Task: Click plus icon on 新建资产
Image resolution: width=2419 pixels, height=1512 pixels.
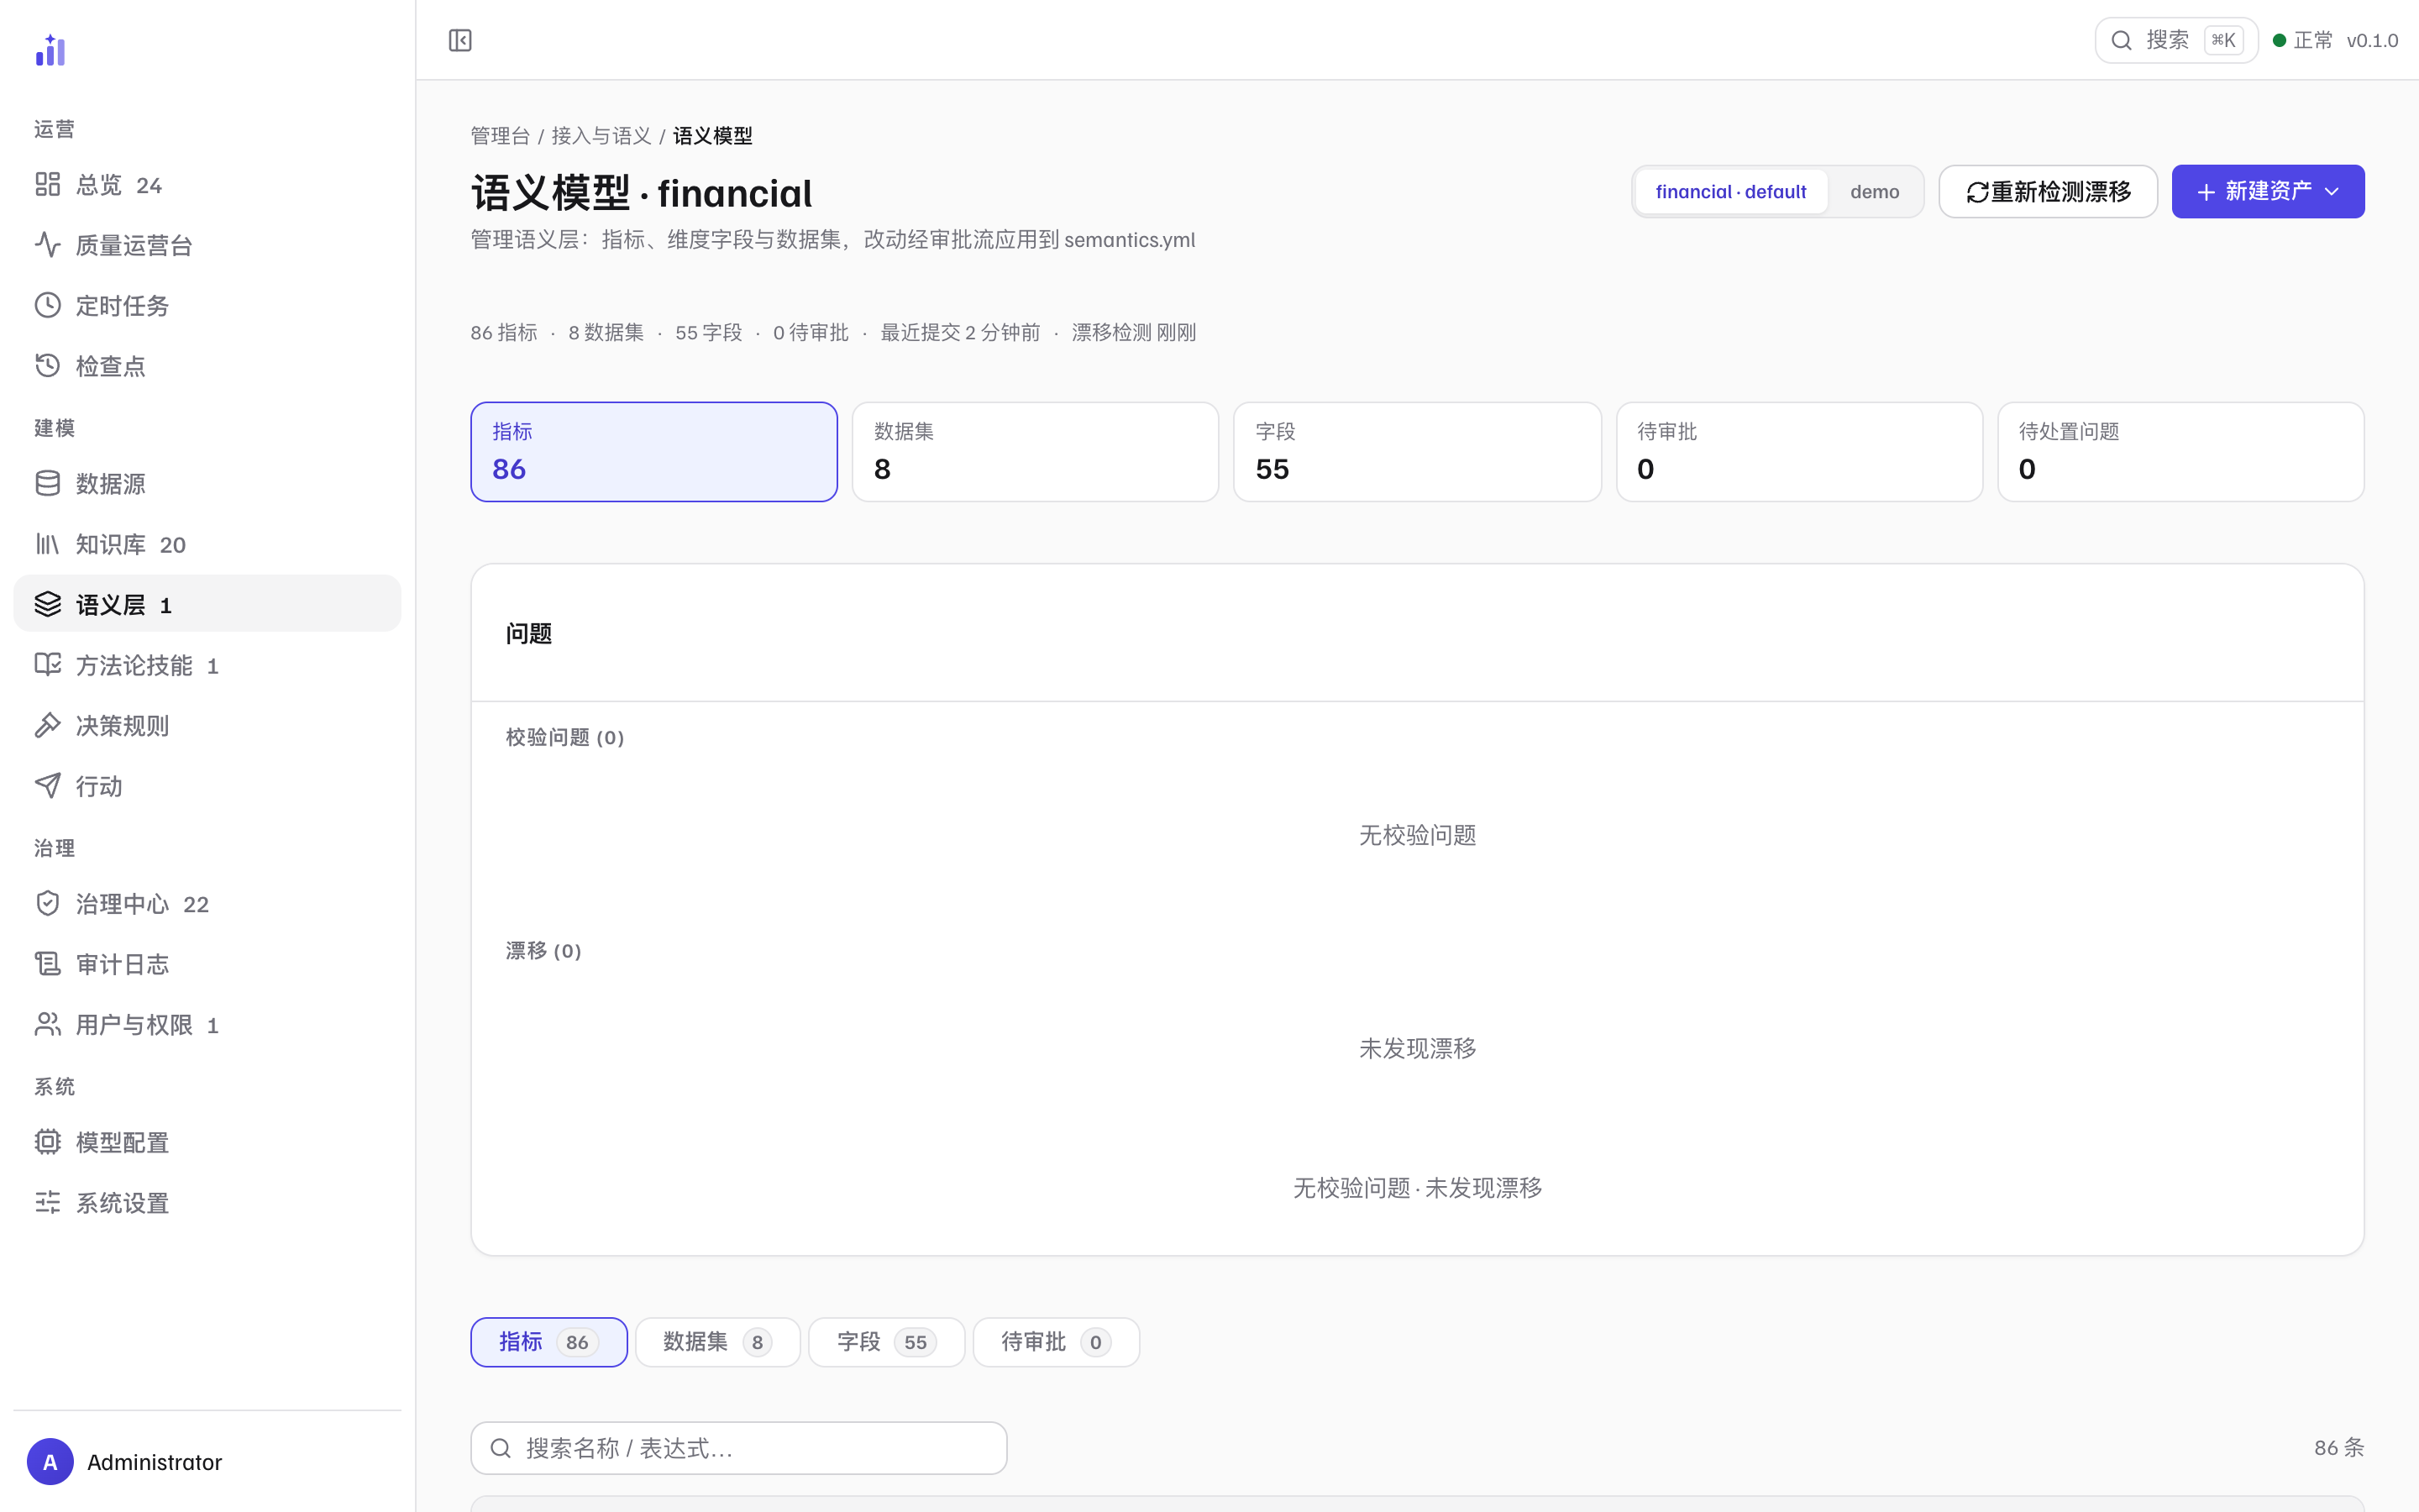Action: tap(2206, 192)
